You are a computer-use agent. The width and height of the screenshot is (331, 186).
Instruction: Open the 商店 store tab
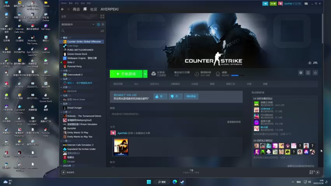click(x=76, y=9)
